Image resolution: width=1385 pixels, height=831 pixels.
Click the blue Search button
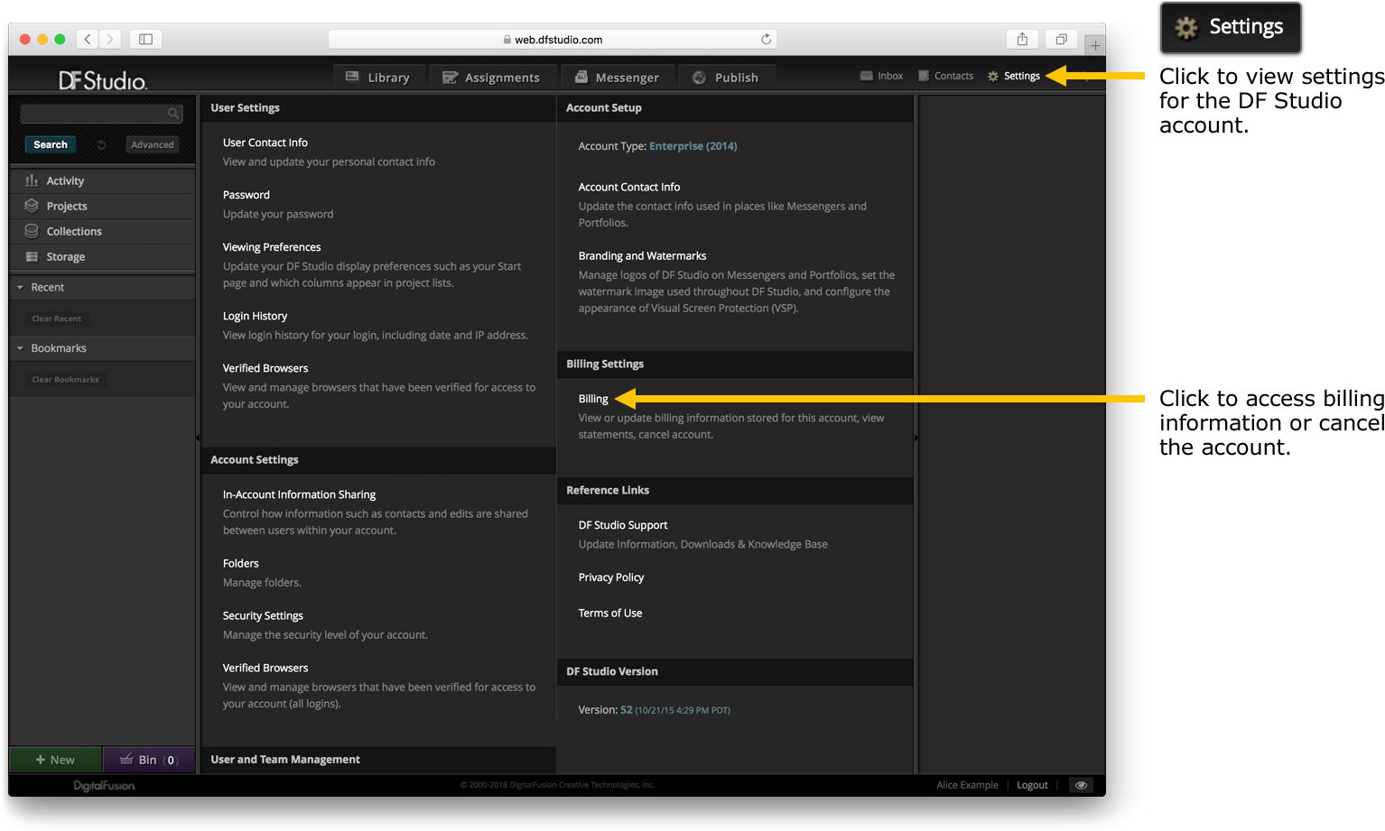[51, 144]
